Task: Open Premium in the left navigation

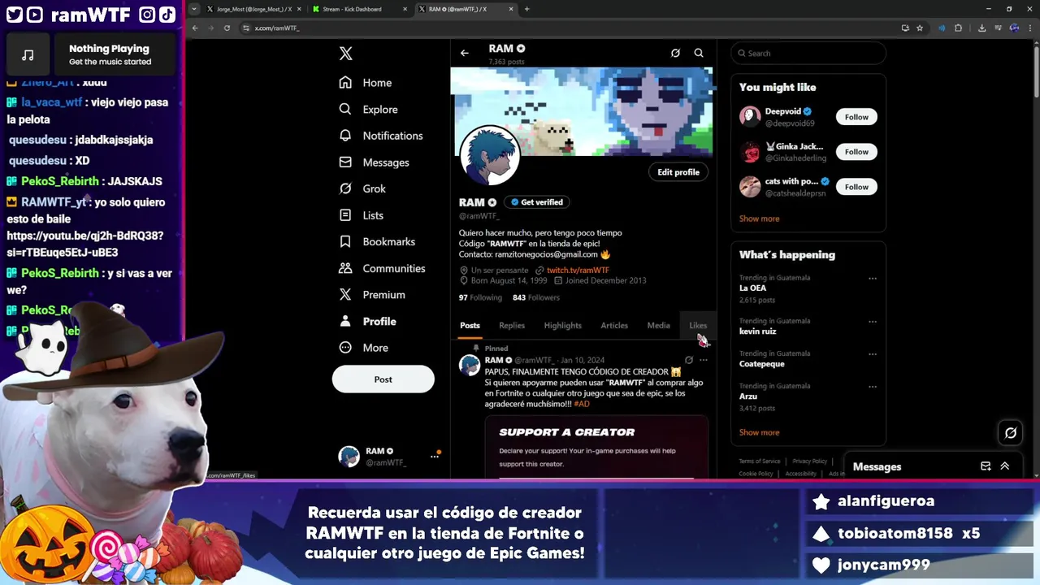Action: (372, 295)
